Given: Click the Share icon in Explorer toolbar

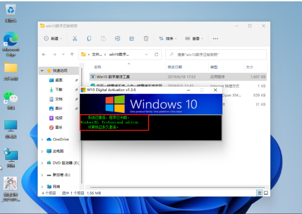Looking at the screenshot, I should (x=132, y=39).
